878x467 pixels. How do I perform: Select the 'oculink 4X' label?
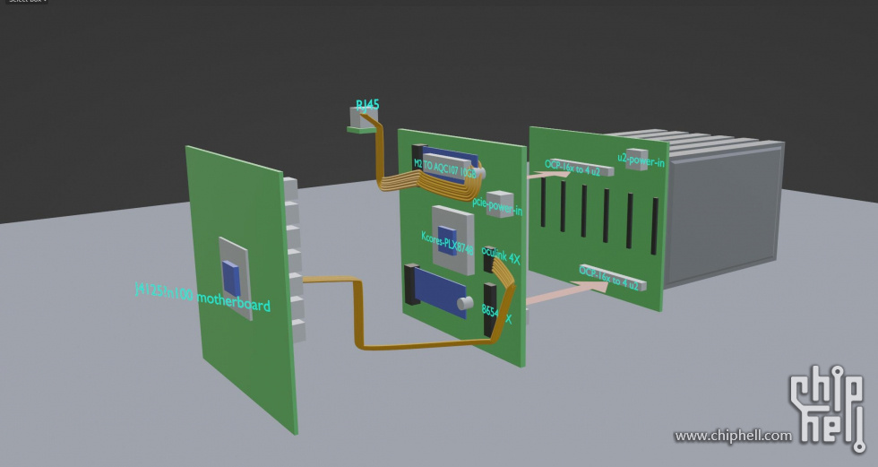[x=501, y=255]
